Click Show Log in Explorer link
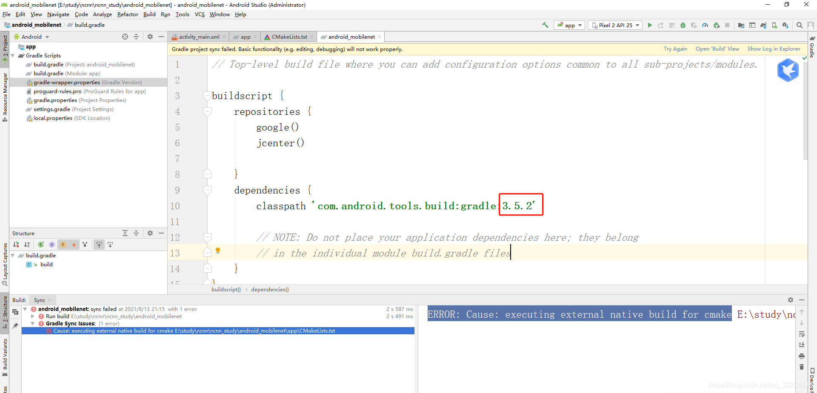 coord(774,49)
